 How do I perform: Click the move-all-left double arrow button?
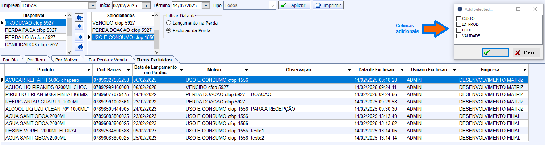[x=79, y=46]
